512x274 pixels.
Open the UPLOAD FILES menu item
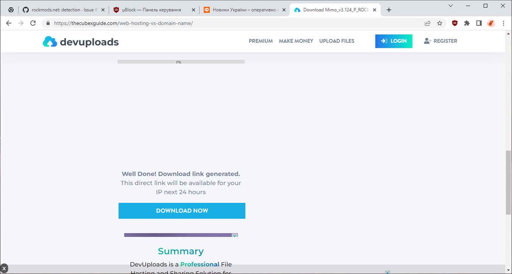click(336, 41)
